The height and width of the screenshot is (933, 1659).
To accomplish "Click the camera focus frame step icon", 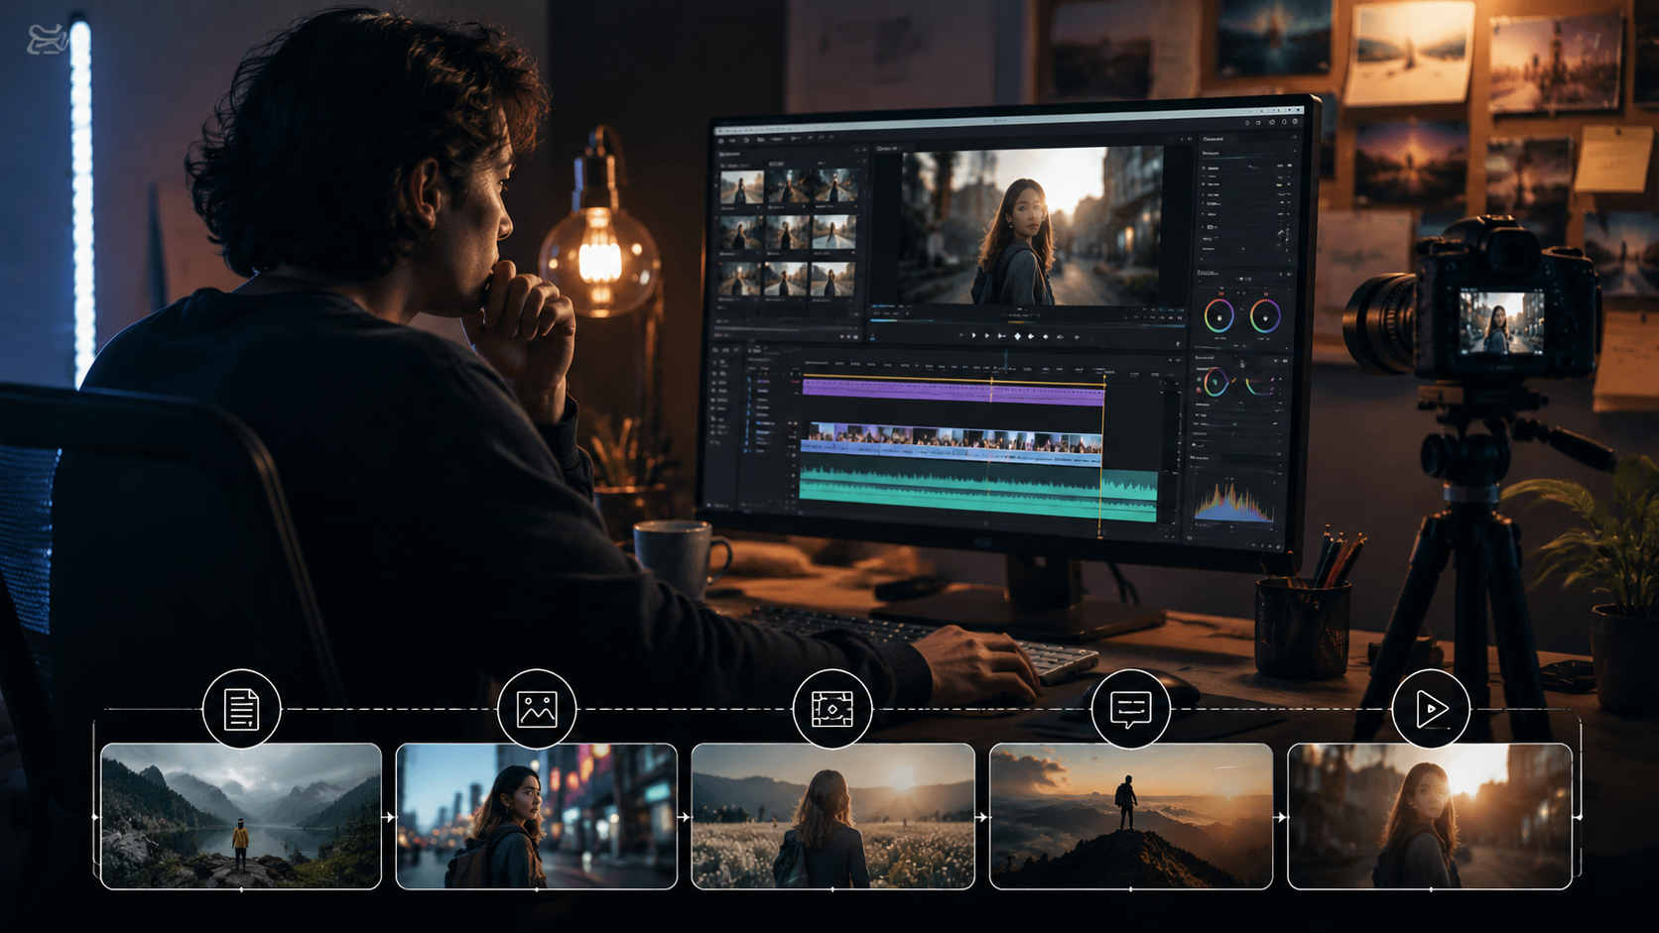I will [832, 709].
